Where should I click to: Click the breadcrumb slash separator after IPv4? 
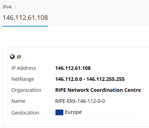tap(15, 7)
